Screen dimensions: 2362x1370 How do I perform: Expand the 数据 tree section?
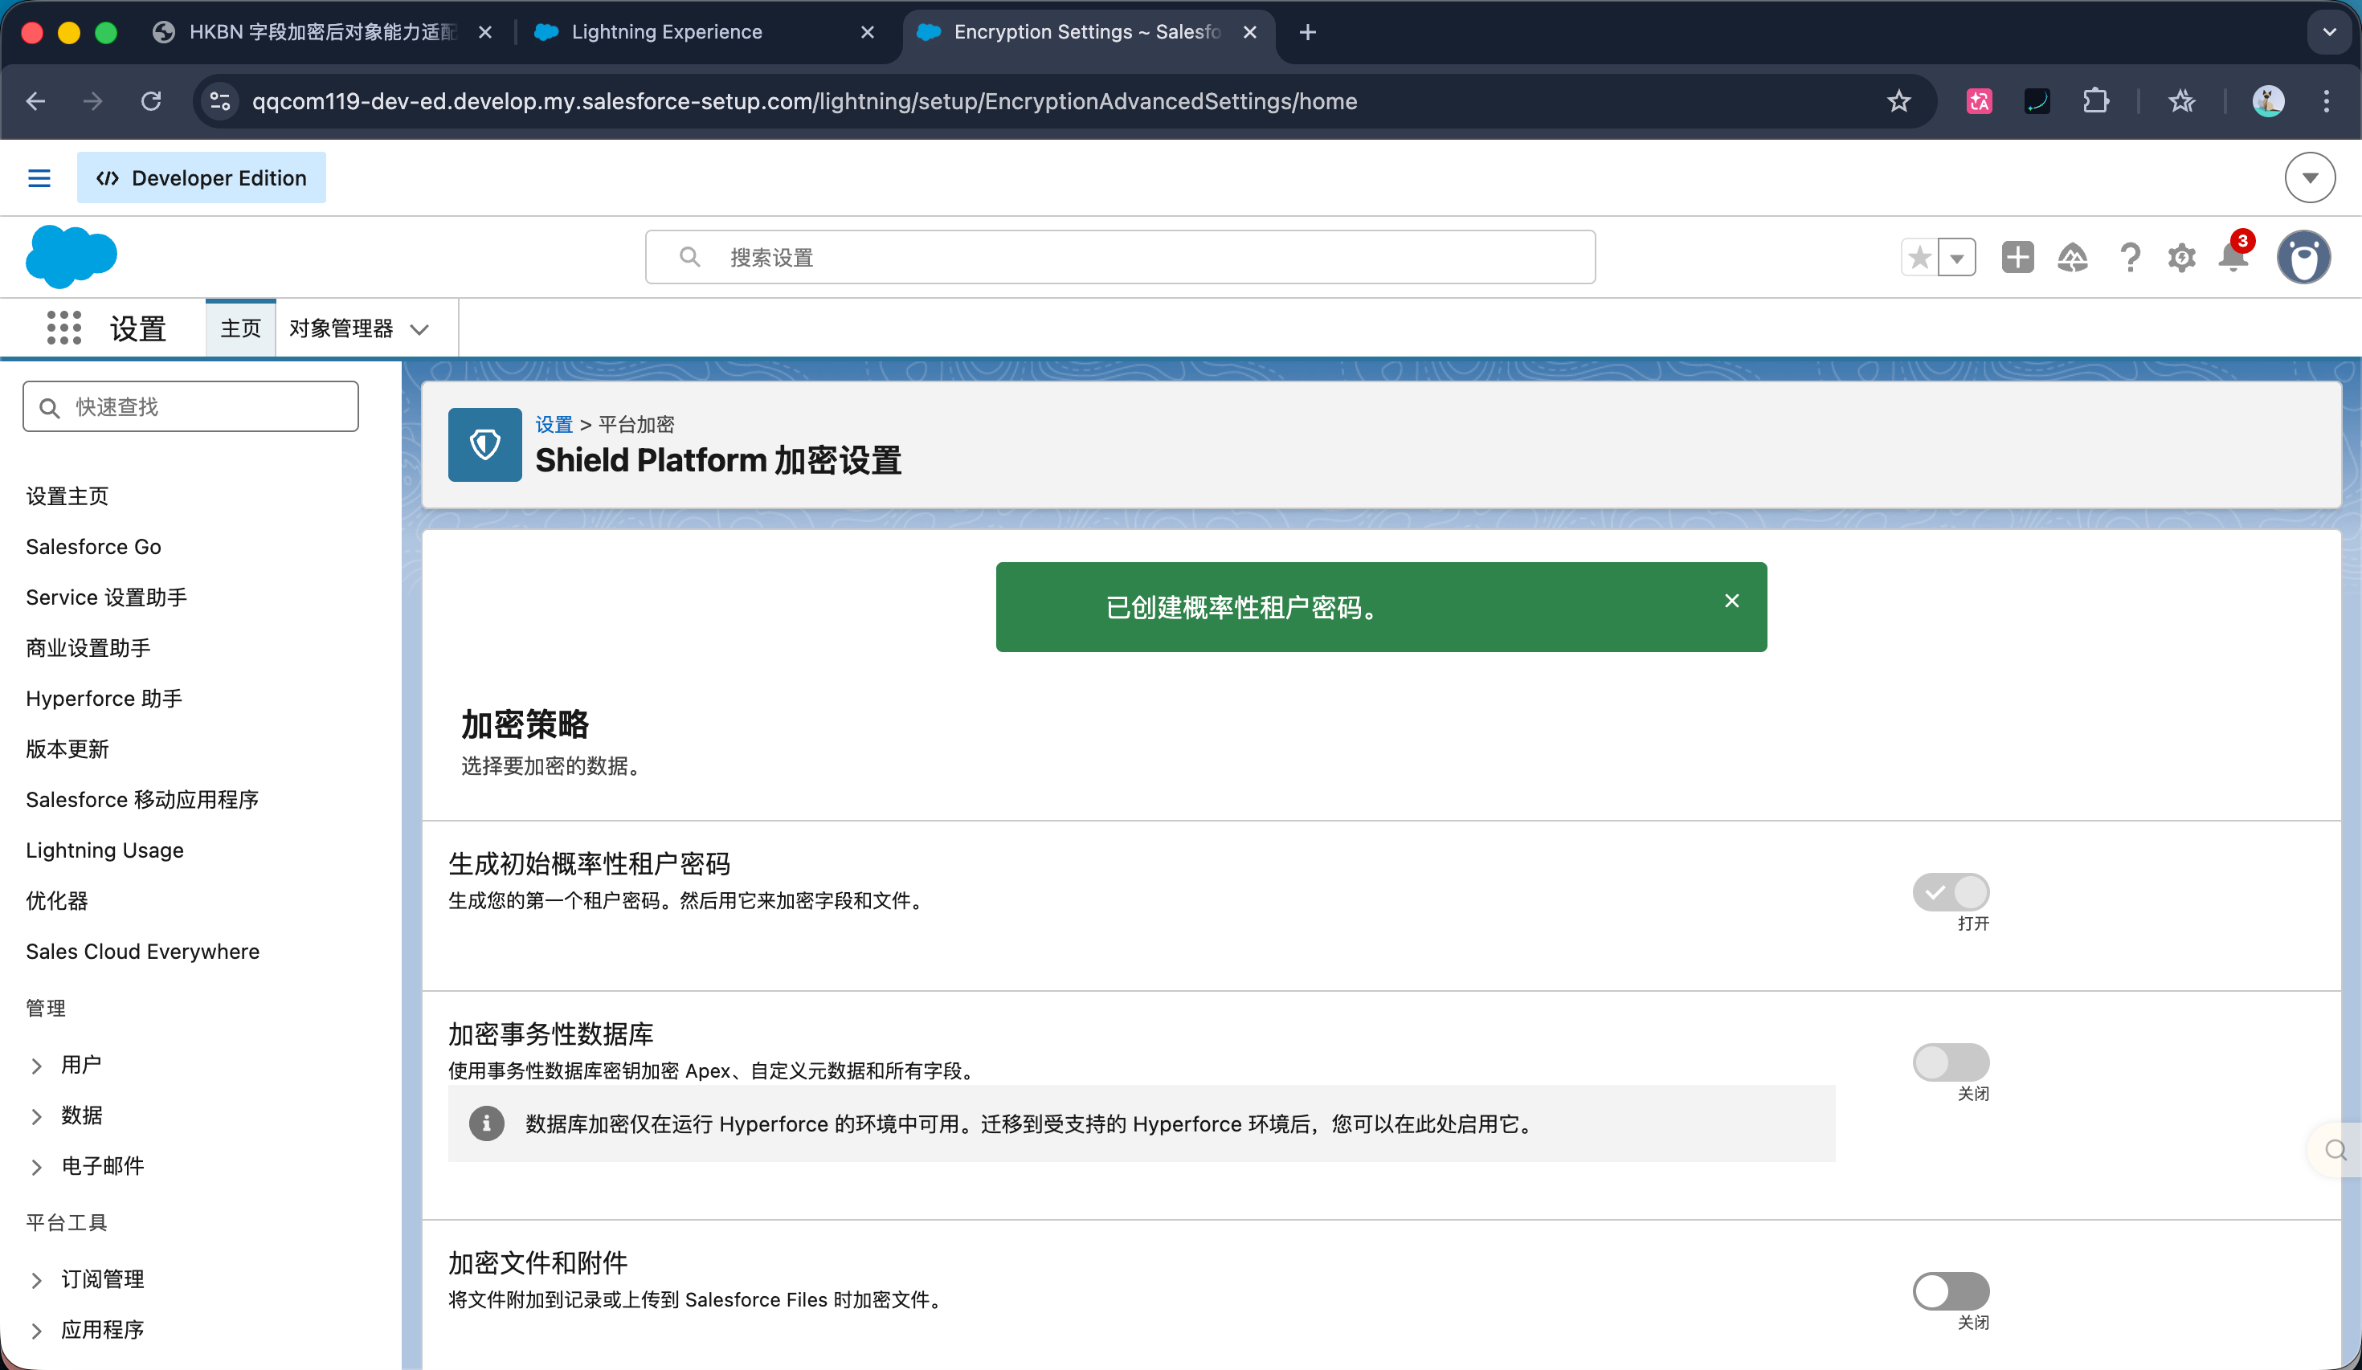(x=35, y=1116)
